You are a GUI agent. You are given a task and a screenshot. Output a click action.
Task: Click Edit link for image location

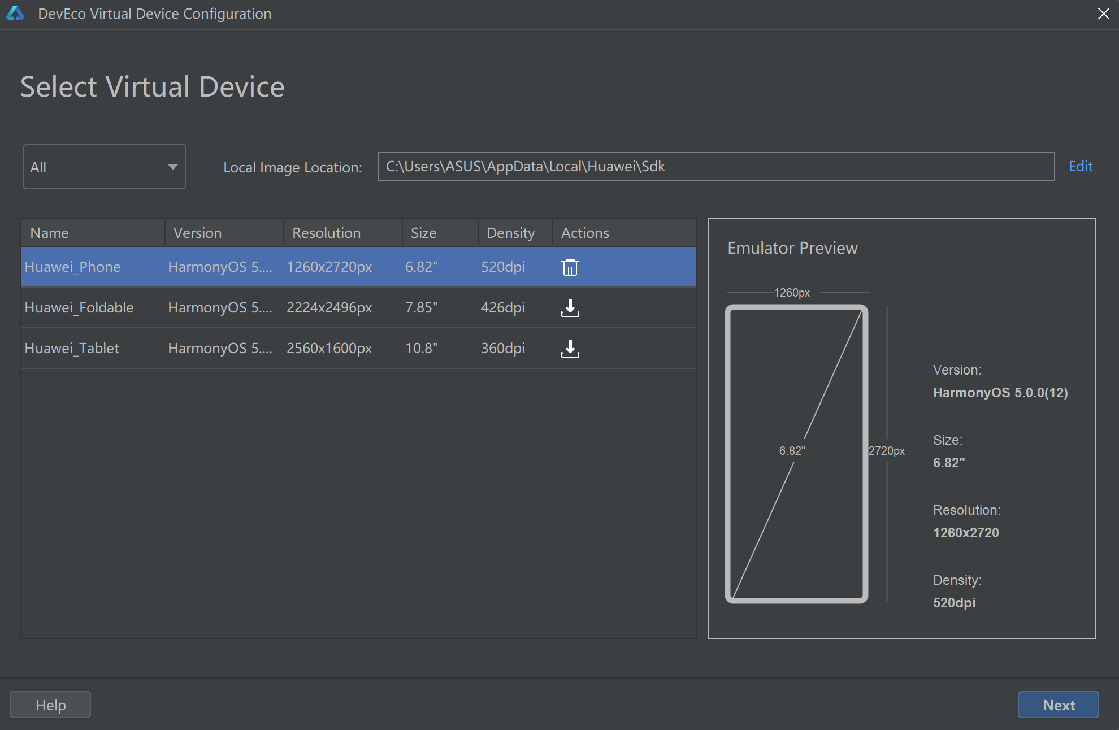point(1082,166)
